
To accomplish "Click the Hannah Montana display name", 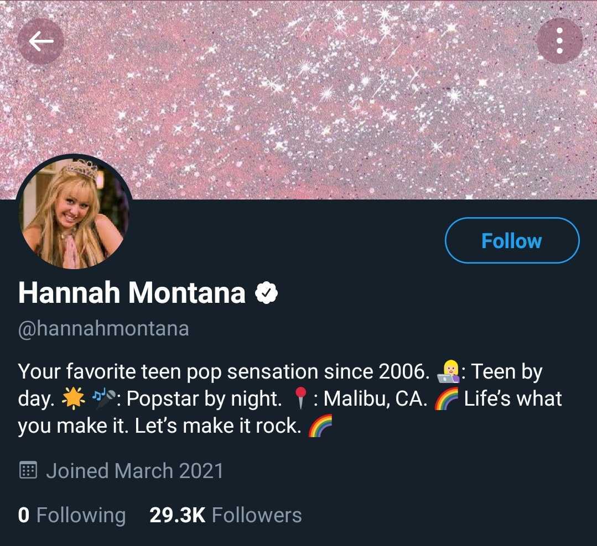I will 132,293.
